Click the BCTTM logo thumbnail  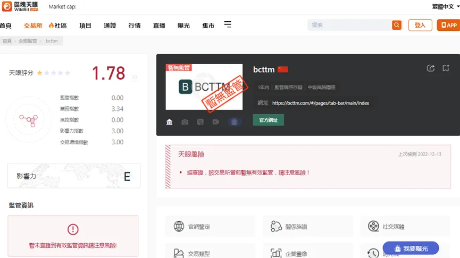coord(204,87)
